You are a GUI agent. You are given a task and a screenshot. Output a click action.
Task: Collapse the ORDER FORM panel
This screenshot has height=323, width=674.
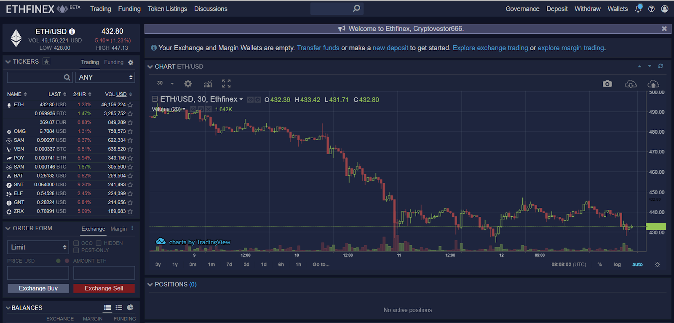point(8,228)
